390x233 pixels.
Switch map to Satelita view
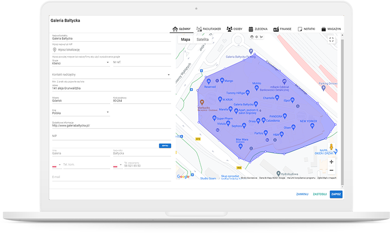(x=202, y=40)
